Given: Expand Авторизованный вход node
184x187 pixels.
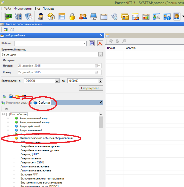Looking at the screenshot, I should tap(8, 118).
